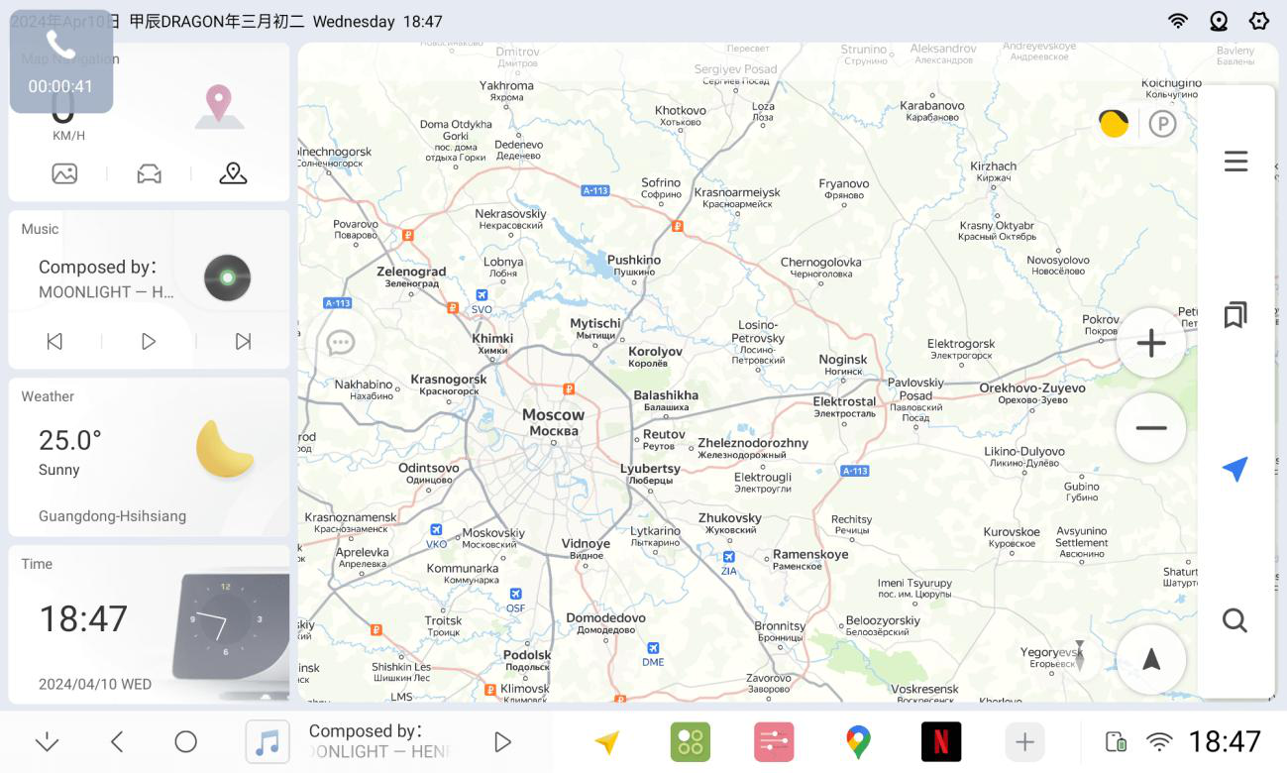The height and width of the screenshot is (773, 1287).
Task: Open the map hamburger menu
Action: [x=1234, y=162]
